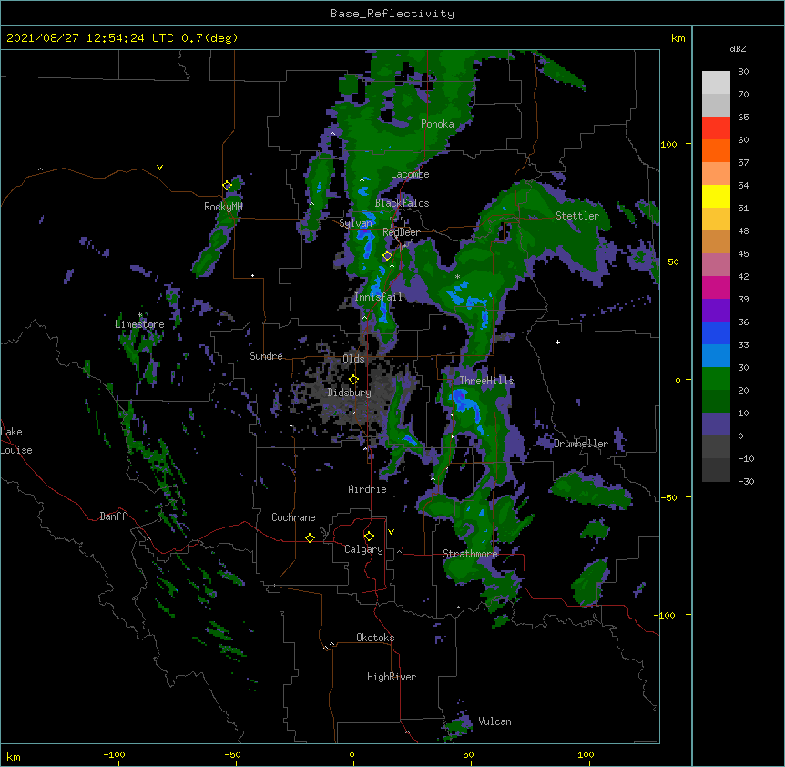Click the white plus marker north of Drumheller
Screen dimensions: 785x767
tap(557, 342)
